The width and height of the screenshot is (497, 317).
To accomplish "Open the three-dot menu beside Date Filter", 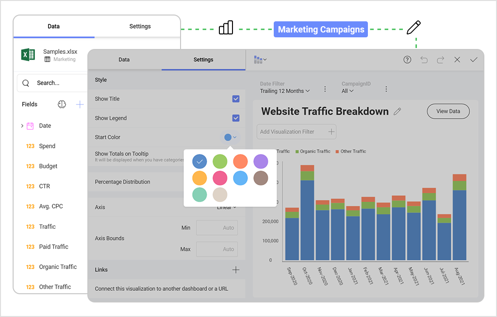I will 325,89.
